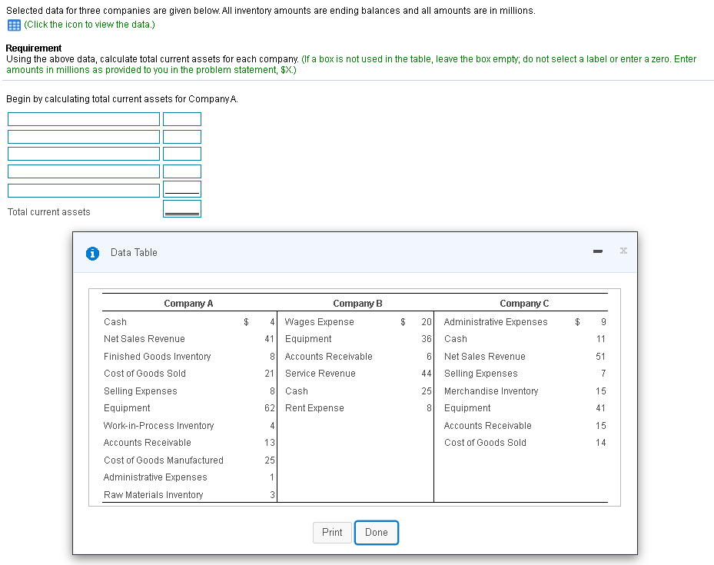
Task: Open the data table via the grid icon
Action: (12, 24)
